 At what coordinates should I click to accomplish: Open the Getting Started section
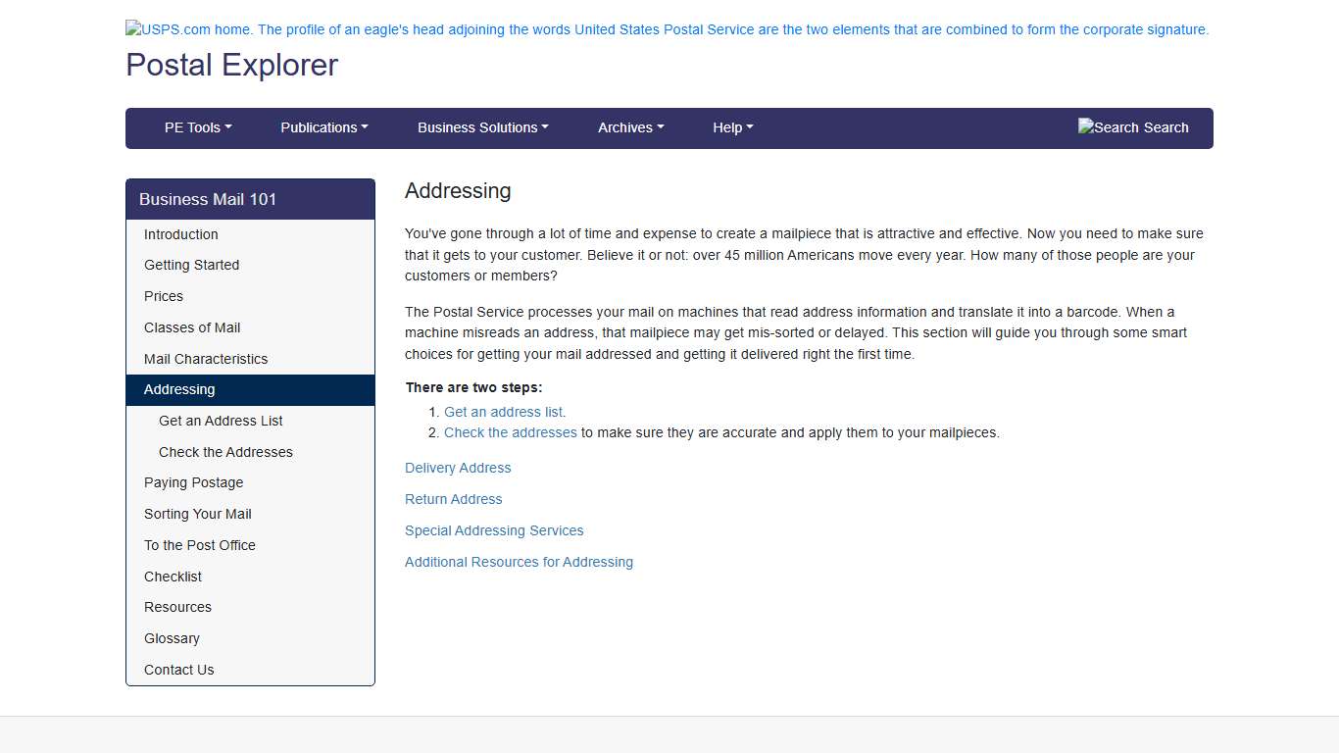click(x=191, y=265)
